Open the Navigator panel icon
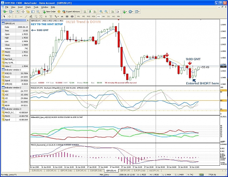The width and height of the screenshot is (228, 177). [x=28, y=12]
